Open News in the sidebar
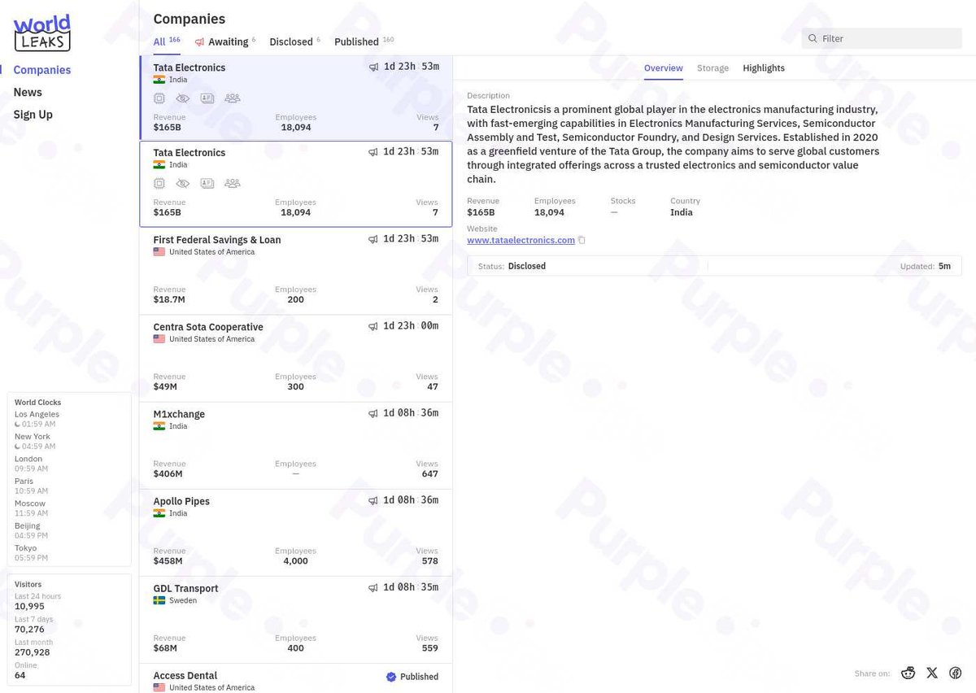 28,92
